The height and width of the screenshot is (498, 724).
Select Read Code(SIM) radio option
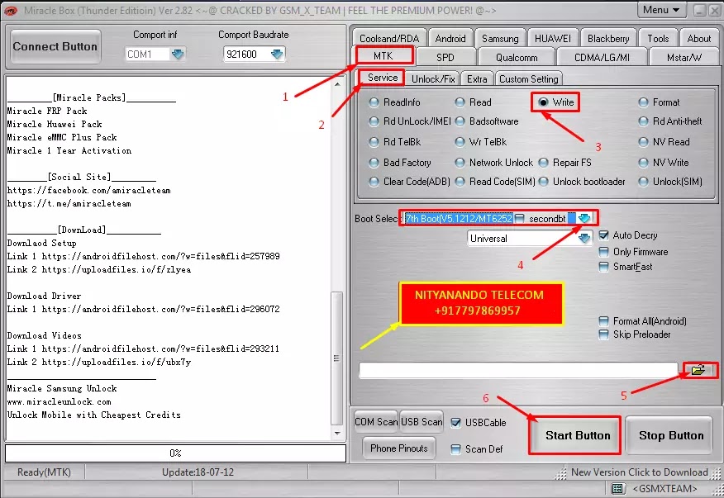[x=460, y=182]
